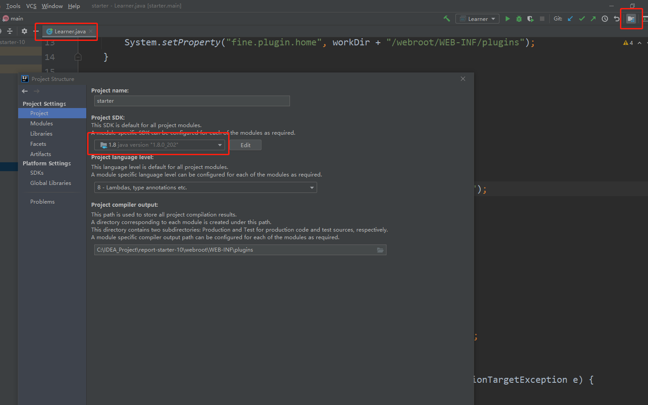Close the Learner.java editor tab
The height and width of the screenshot is (405, 648).
[x=91, y=31]
